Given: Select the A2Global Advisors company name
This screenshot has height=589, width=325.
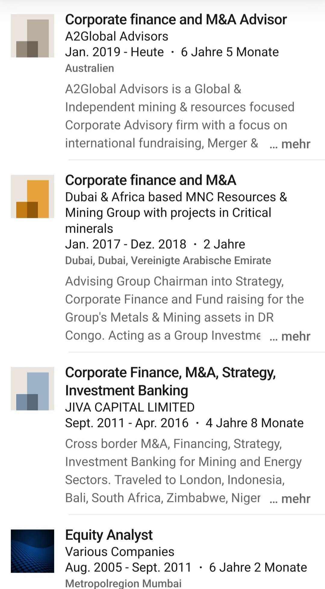Looking at the screenshot, I should click(117, 36).
